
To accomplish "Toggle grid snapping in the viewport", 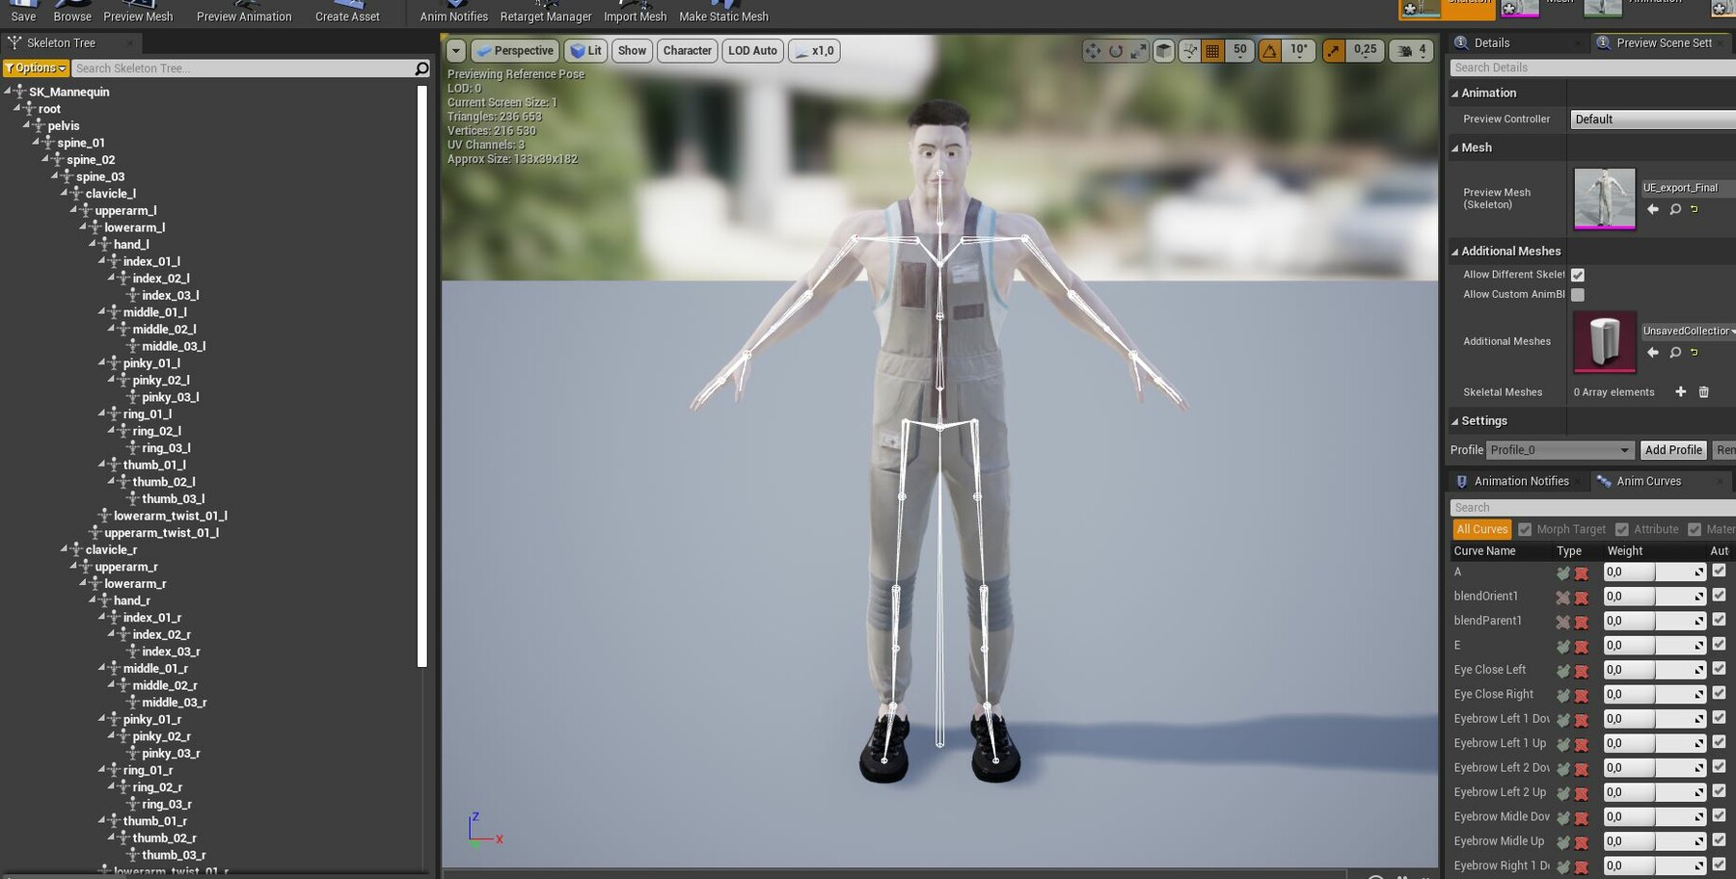I will pyautogui.click(x=1211, y=50).
